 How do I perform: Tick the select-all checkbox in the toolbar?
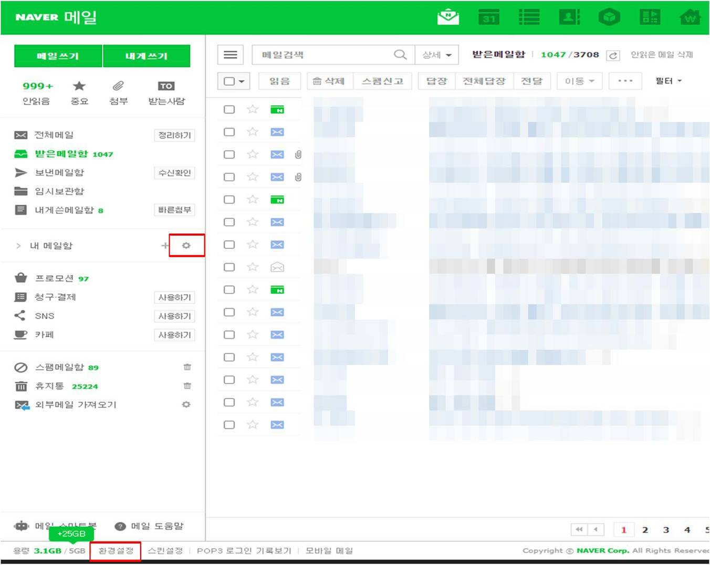click(229, 81)
